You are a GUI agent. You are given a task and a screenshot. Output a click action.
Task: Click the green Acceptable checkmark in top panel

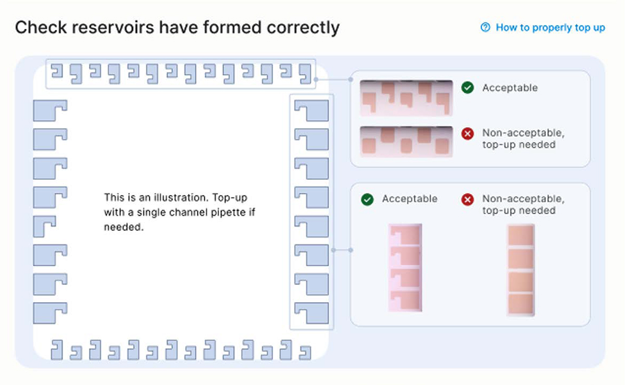pyautogui.click(x=468, y=88)
